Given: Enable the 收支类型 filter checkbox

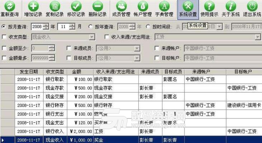Looking at the screenshot, I should (x=4, y=37).
